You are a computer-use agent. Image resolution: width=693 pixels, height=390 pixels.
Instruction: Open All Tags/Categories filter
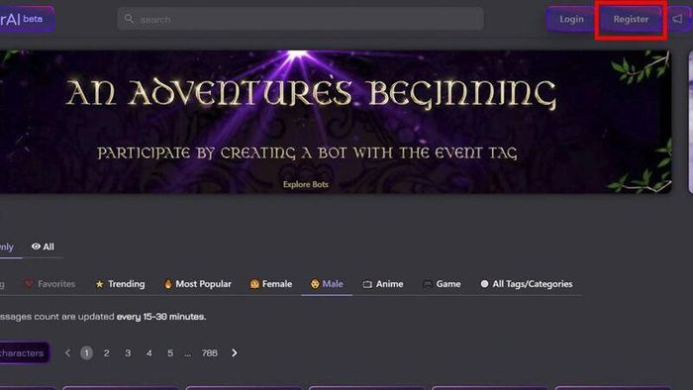[527, 284]
